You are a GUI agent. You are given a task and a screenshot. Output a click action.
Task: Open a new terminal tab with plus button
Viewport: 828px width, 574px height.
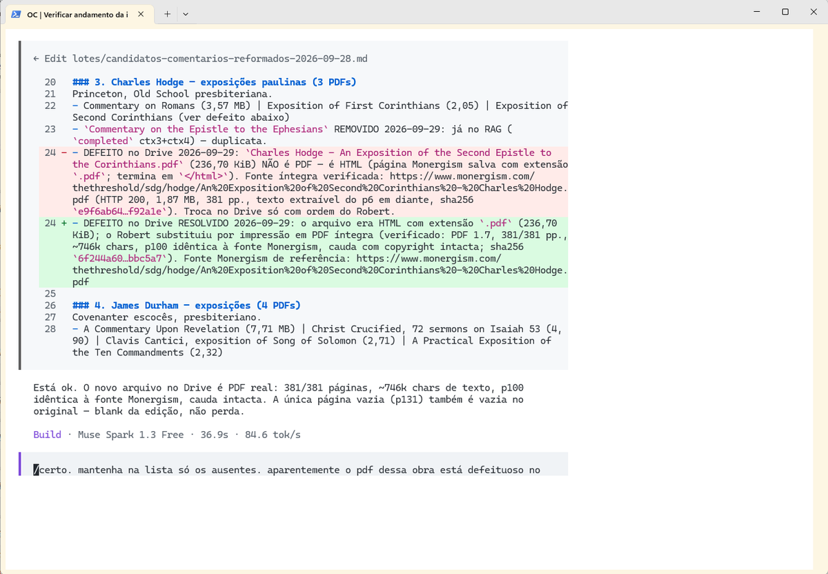click(167, 14)
